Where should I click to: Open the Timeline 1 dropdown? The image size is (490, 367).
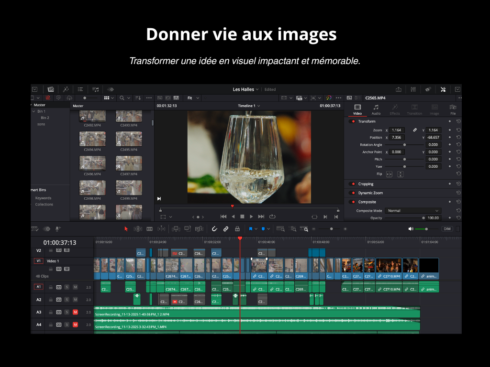tap(249, 106)
